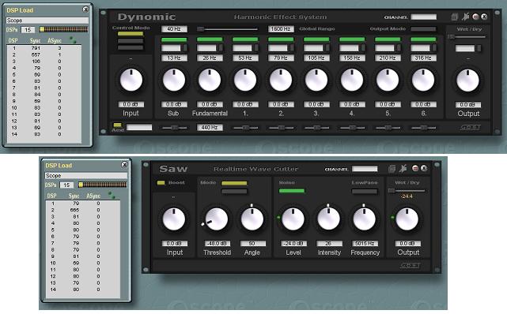Click the DSPs count field in lower DSP Load
Image resolution: width=507 pixels, height=314 pixels.
click(66, 185)
